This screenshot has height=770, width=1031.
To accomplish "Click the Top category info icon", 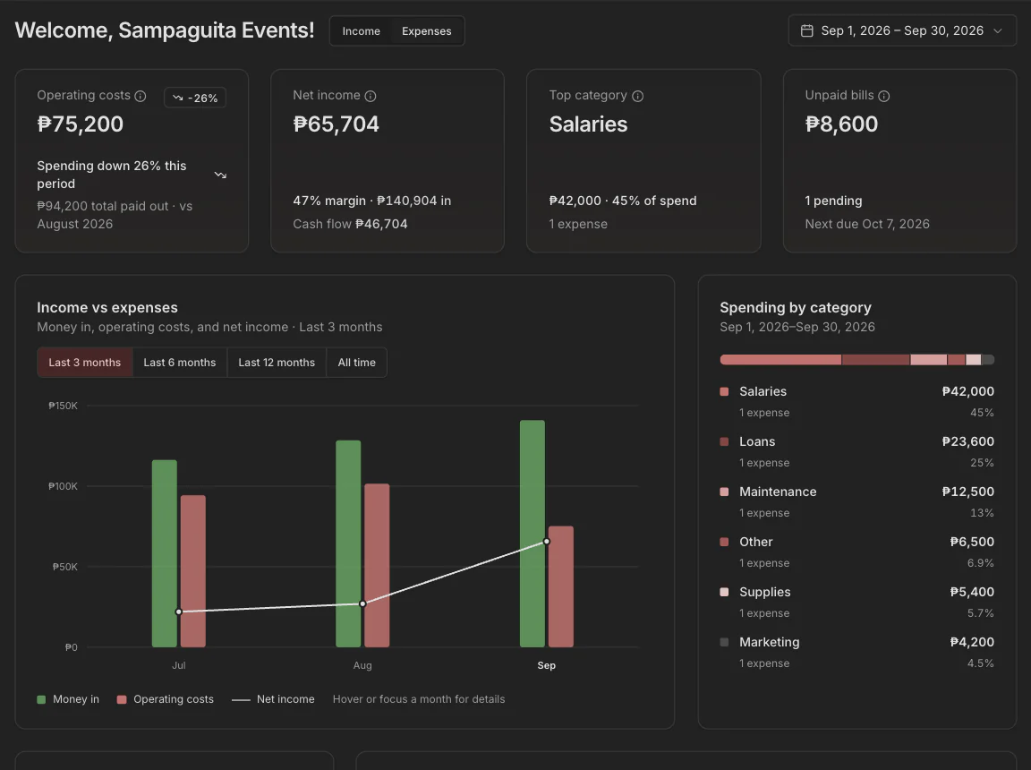I will (637, 96).
